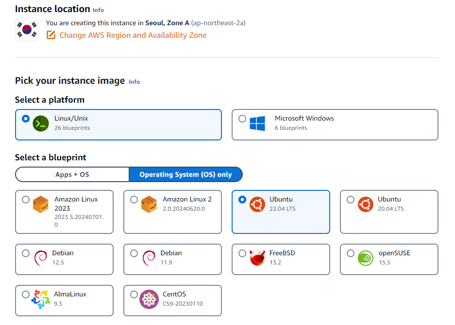This screenshot has width=455, height=325.
Task: Select the CentOS CS9-20230110 radio button
Action: (x=134, y=294)
